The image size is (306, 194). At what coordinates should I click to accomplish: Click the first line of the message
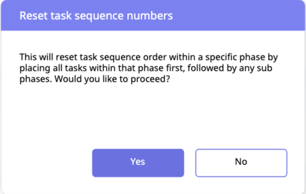149,57
